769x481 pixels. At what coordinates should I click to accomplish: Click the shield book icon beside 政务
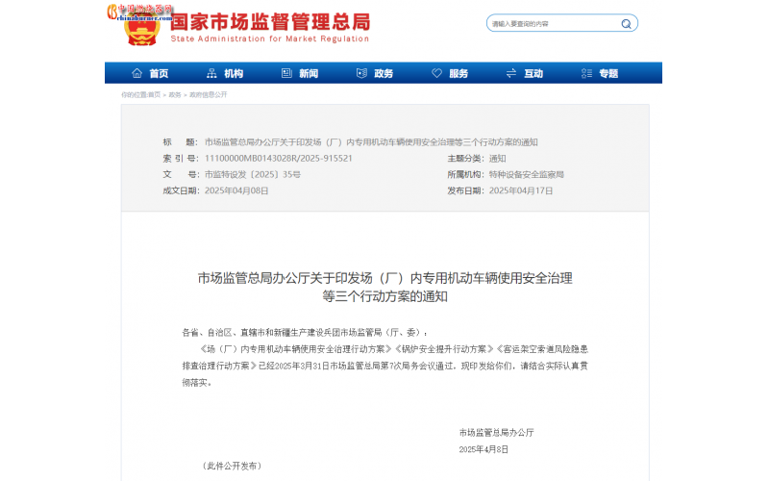(x=361, y=73)
